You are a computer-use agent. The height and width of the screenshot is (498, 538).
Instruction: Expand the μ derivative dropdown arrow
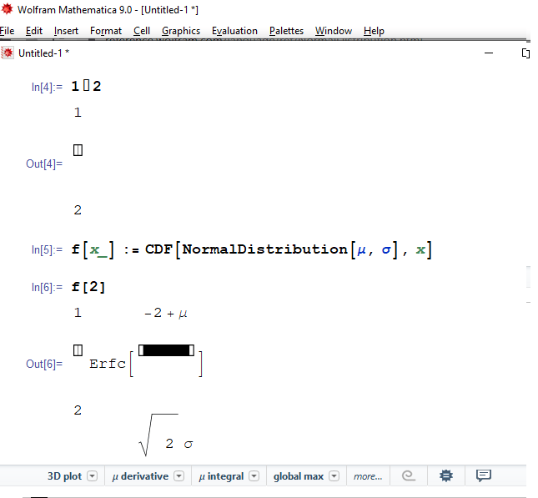pyautogui.click(x=178, y=476)
